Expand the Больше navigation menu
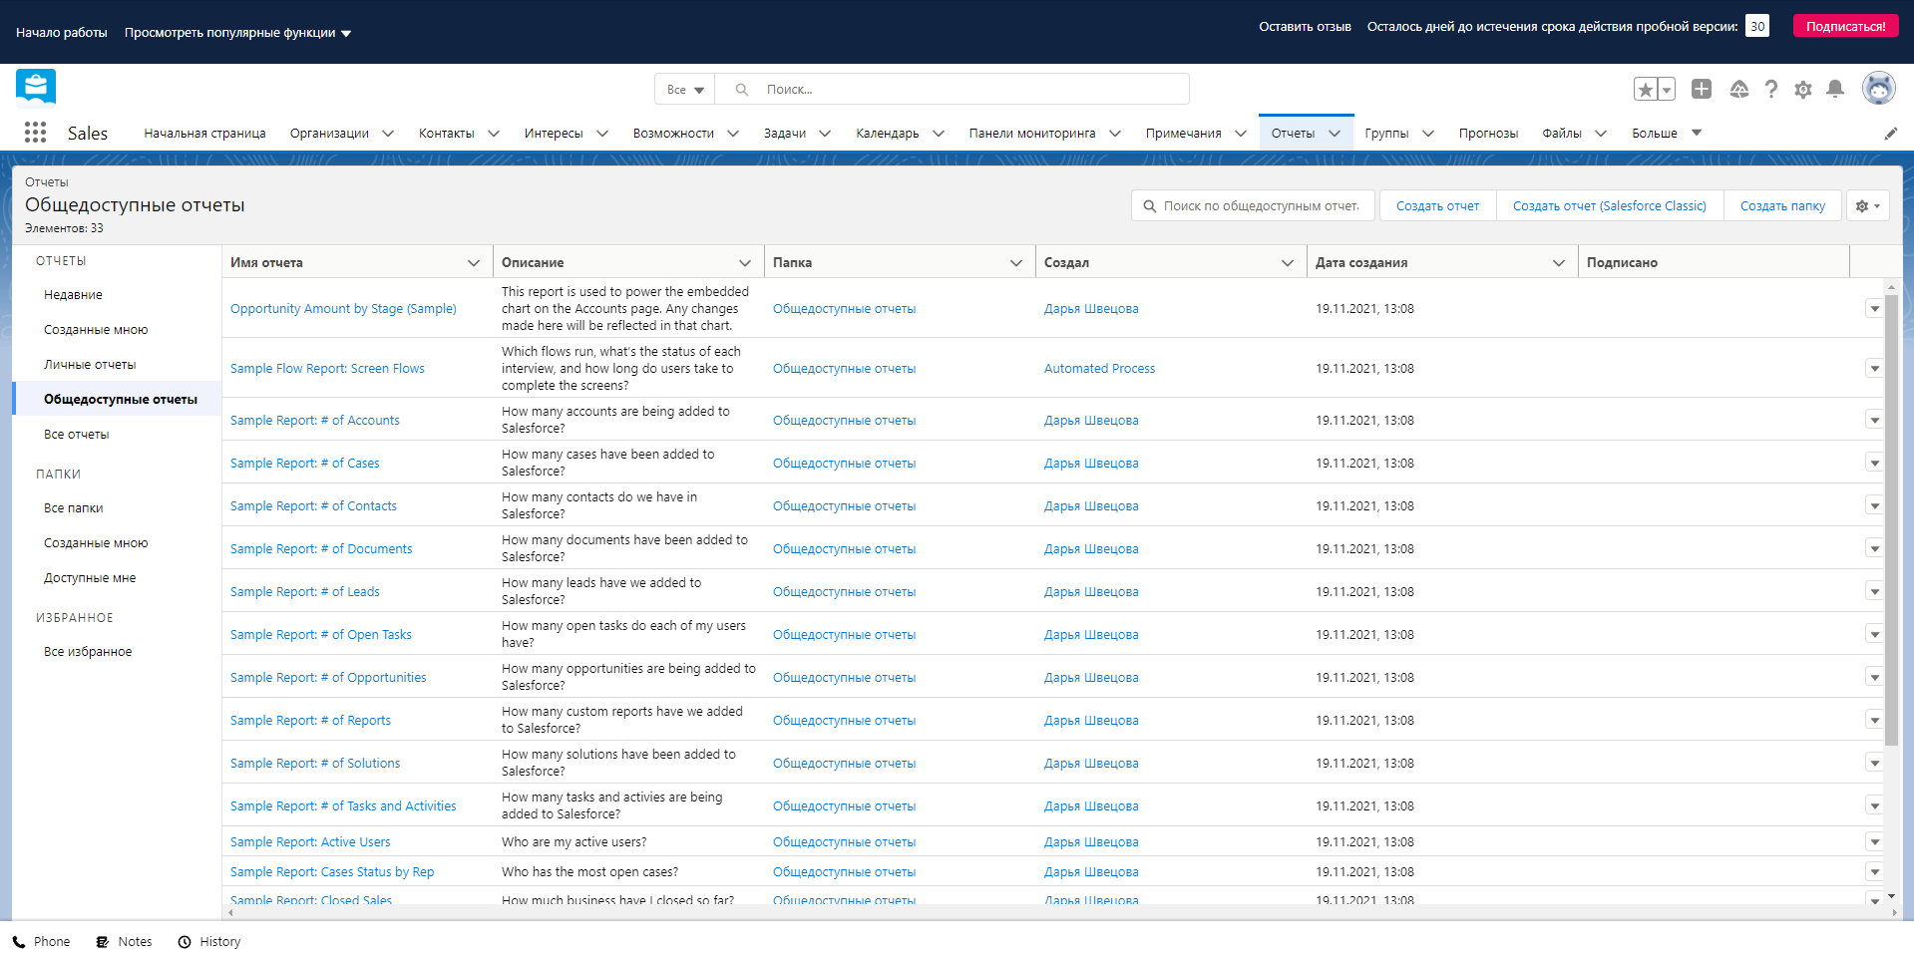Viewport: 1914px width, 960px height. tap(1667, 134)
